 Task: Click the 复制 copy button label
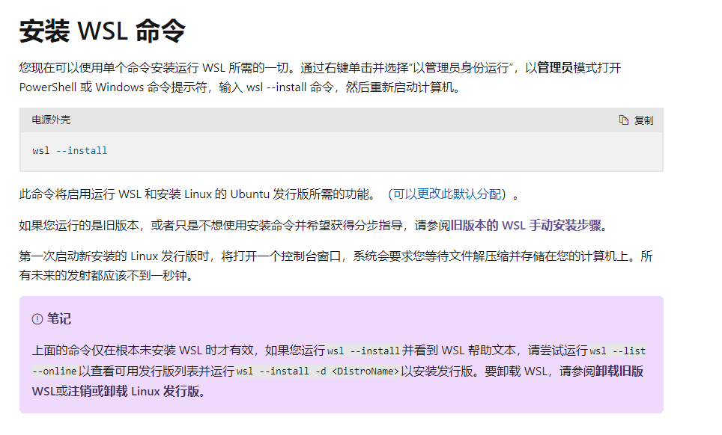(x=643, y=120)
